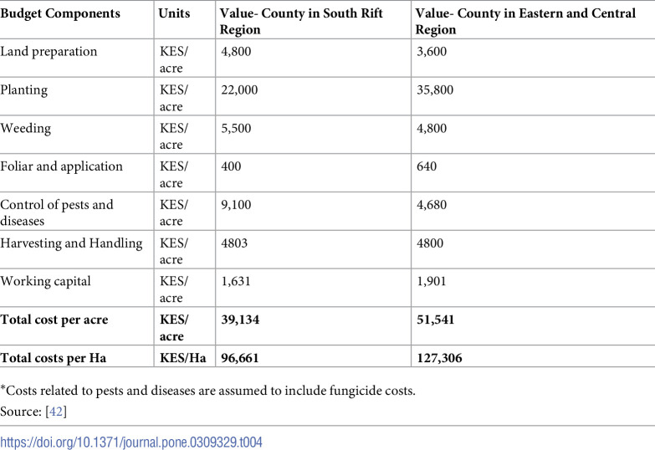Image resolution: width=655 pixels, height=450 pixels.
Task: Select the Eastern and Central Region header
Action: (525, 21)
